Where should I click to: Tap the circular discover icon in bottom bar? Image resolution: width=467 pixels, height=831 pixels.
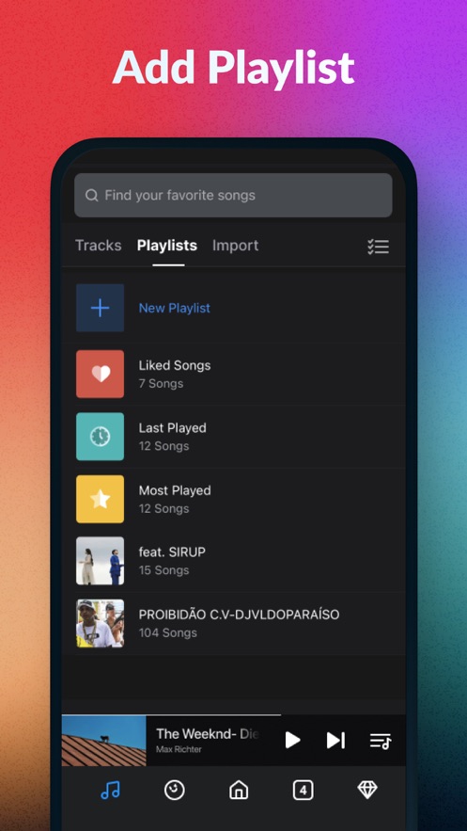pyautogui.click(x=175, y=791)
